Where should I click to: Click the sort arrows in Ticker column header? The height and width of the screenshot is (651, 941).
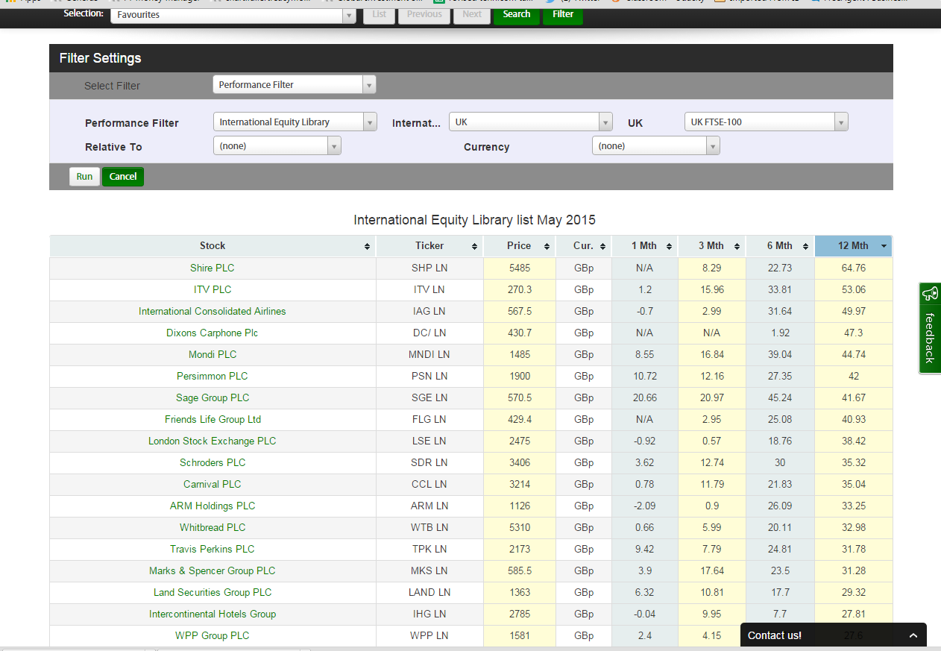coord(475,246)
